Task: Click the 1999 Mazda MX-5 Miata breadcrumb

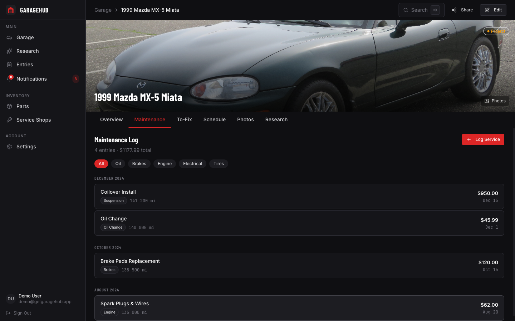Action: point(150,10)
